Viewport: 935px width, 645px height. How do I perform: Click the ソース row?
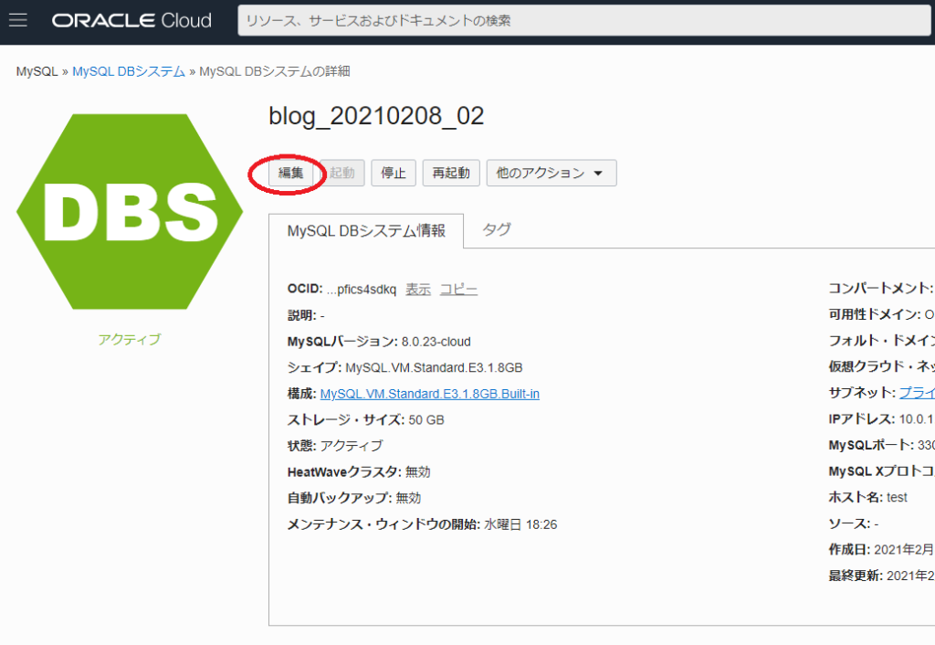(854, 523)
